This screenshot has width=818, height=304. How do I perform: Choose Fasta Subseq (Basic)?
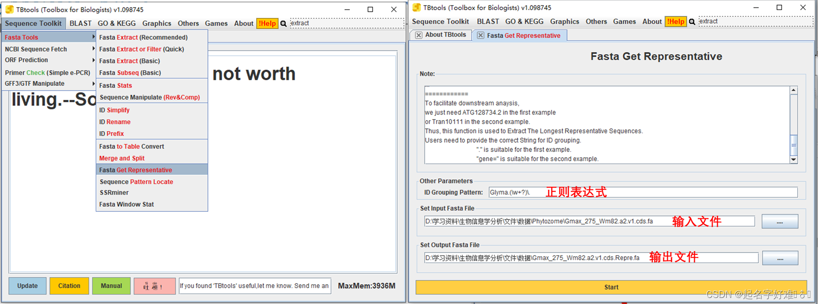click(152, 72)
